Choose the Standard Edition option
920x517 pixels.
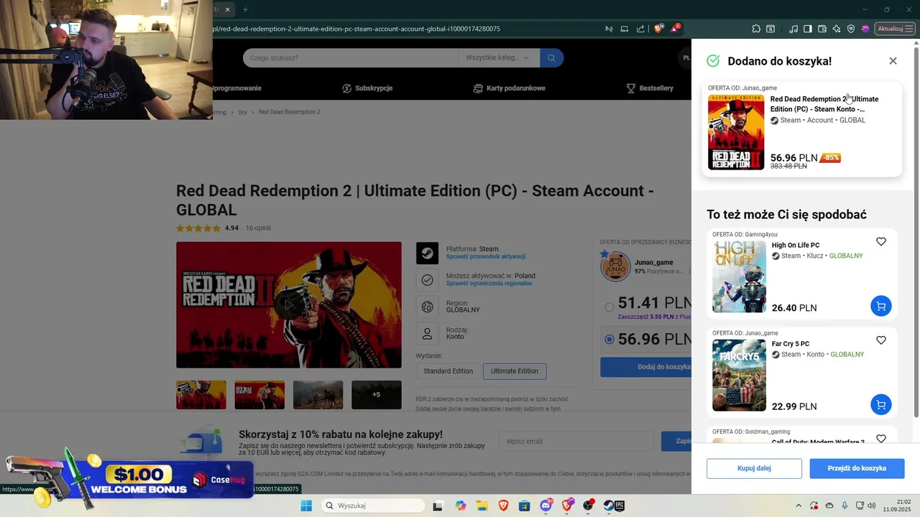448,371
